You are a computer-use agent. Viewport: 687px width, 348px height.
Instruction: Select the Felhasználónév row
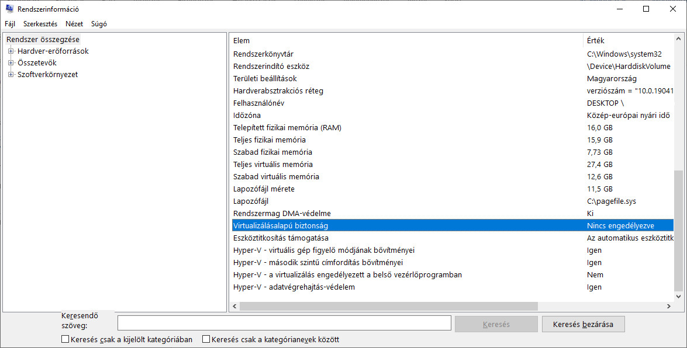point(452,103)
